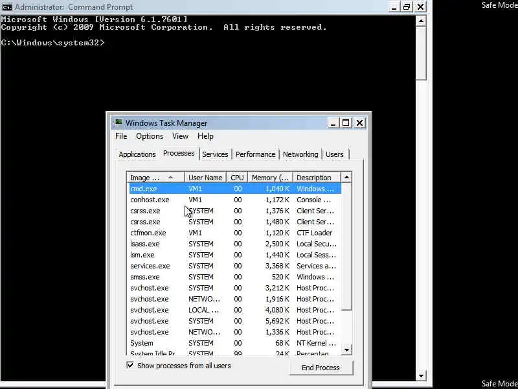
Task: Minimize the Windows Task Manager window
Action: [333, 123]
